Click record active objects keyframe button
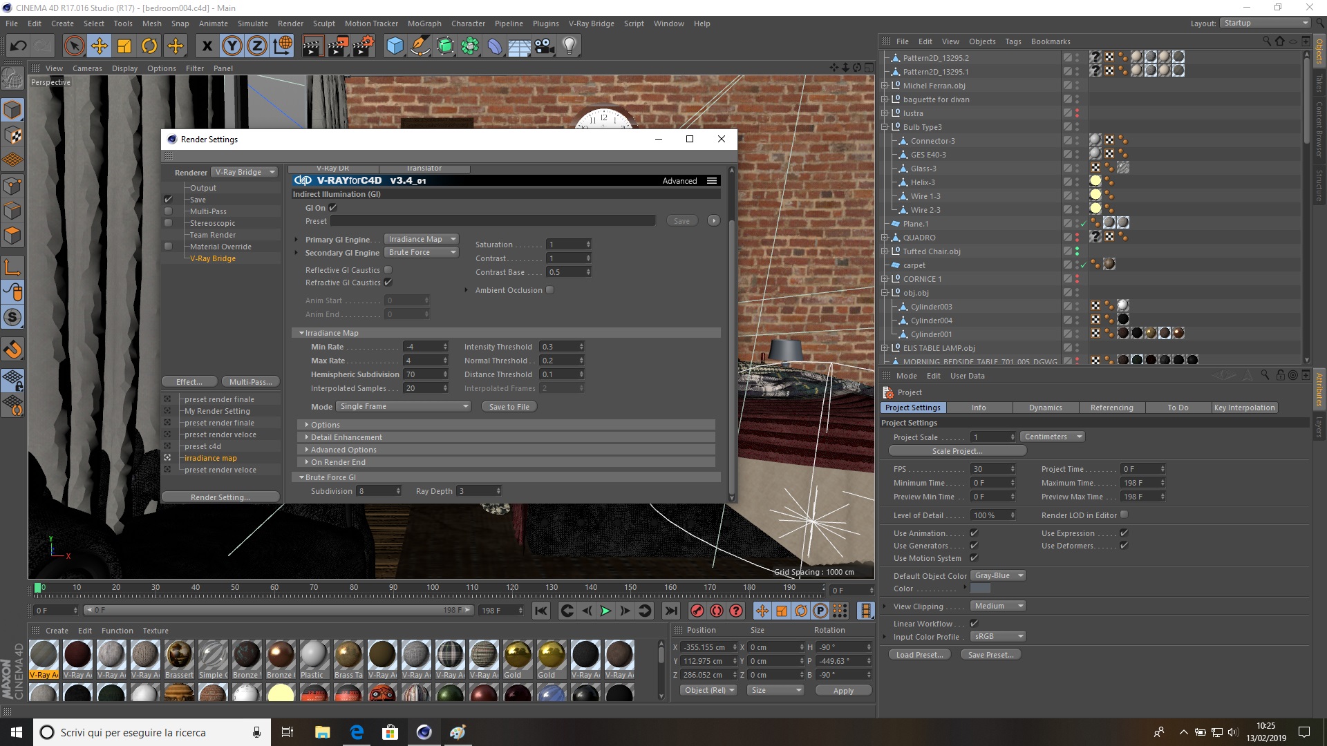This screenshot has height=746, width=1327. point(697,611)
